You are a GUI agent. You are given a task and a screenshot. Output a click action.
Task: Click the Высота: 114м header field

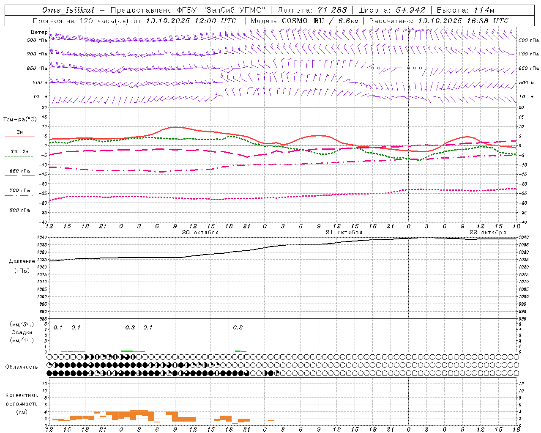(465, 10)
